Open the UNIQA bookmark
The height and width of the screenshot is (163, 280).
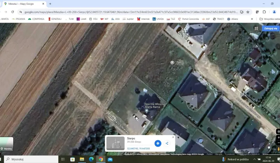click(158, 19)
